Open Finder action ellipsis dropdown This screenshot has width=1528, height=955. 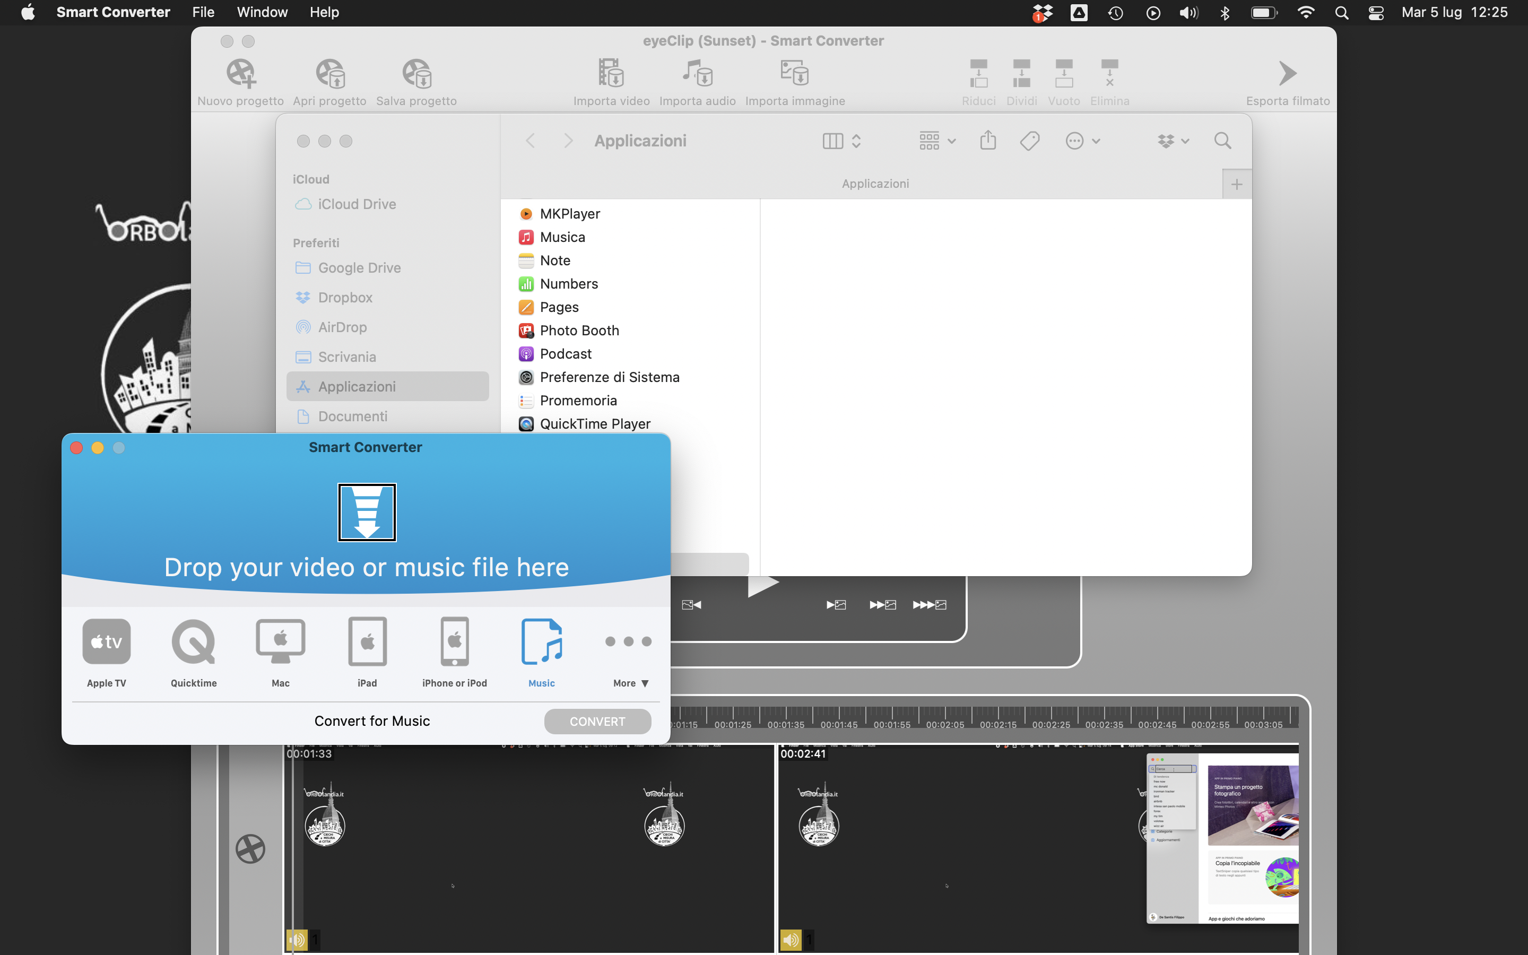click(x=1082, y=140)
